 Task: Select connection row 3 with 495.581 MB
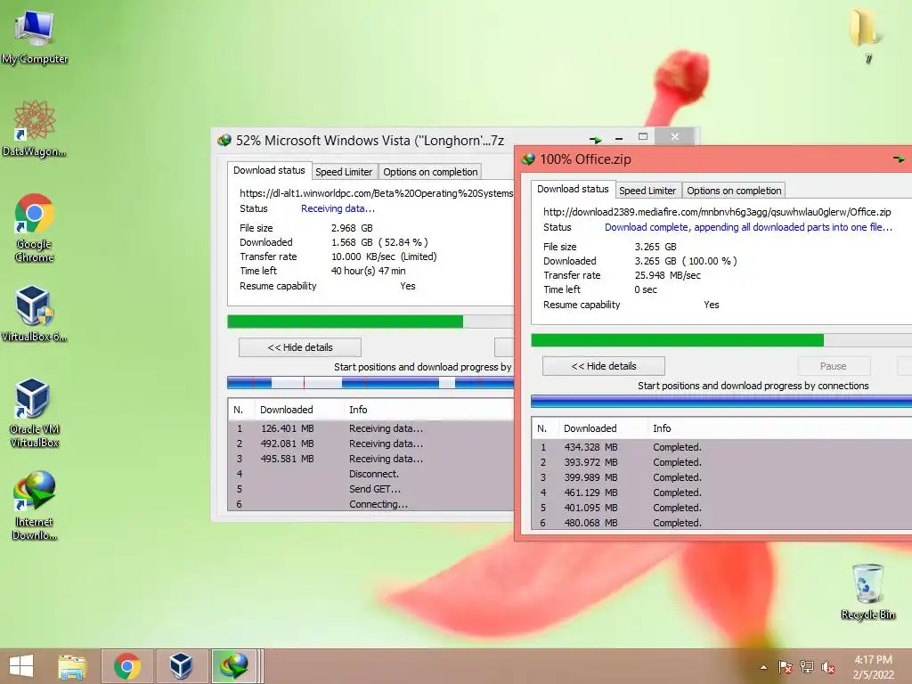(370, 459)
